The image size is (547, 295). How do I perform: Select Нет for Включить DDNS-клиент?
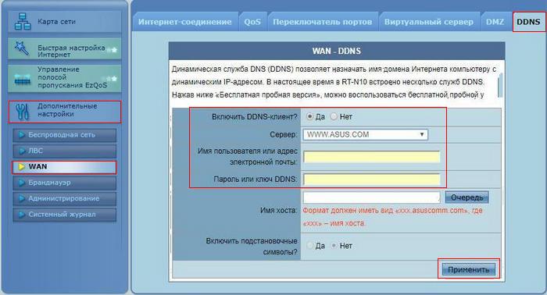click(x=334, y=117)
